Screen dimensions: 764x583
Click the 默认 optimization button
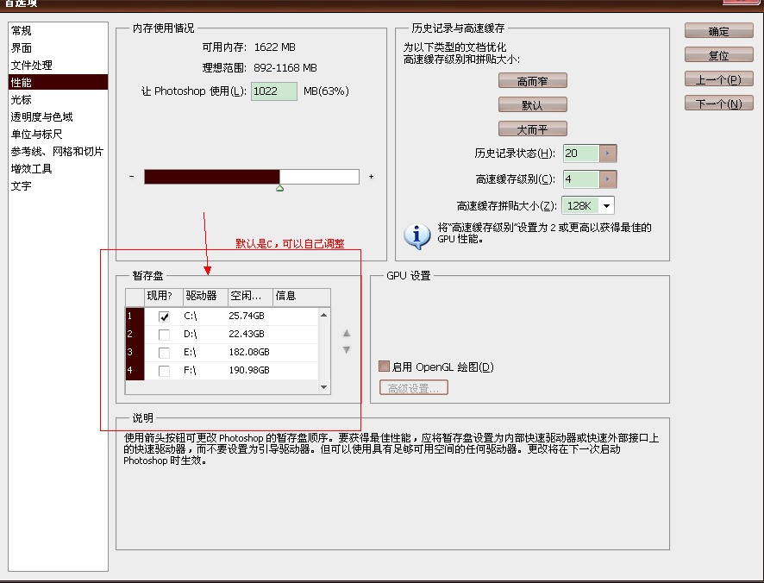tap(532, 104)
